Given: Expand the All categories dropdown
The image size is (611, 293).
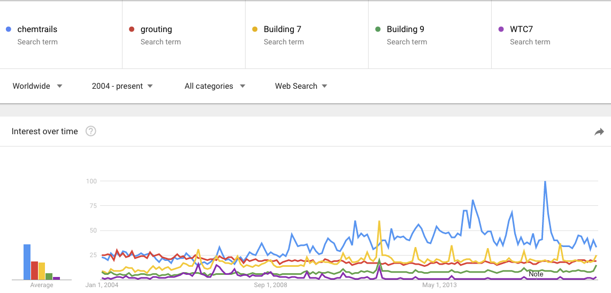Looking at the screenshot, I should tap(215, 86).
